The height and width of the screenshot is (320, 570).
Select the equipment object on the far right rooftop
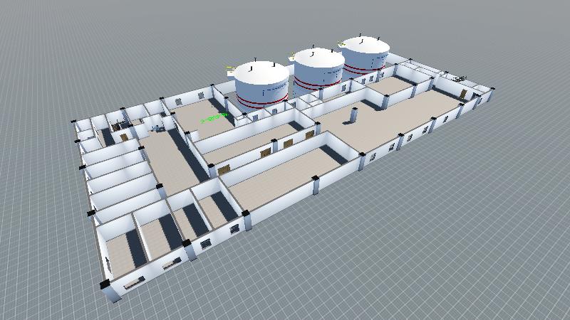460,76
